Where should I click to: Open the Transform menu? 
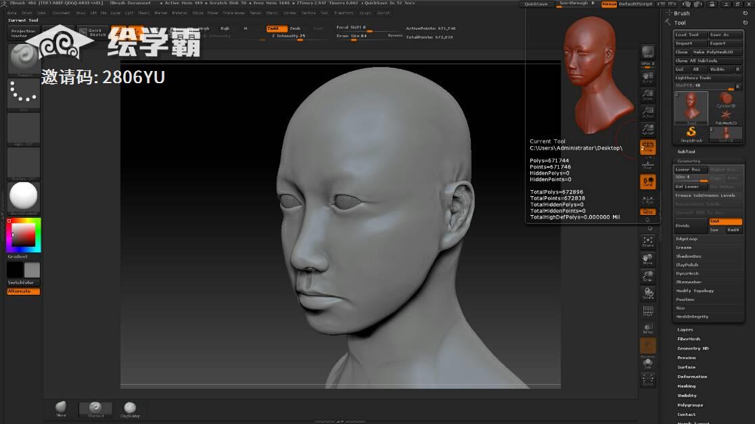343,13
